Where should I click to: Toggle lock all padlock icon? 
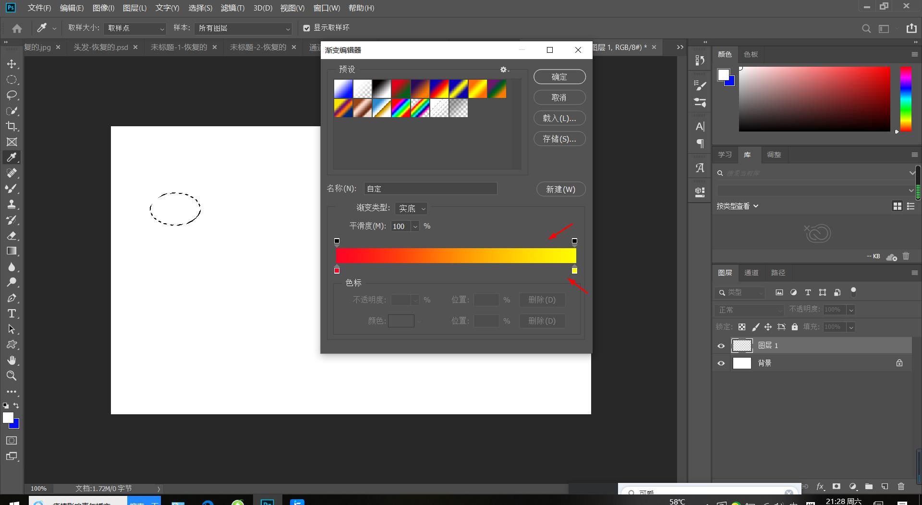click(795, 327)
